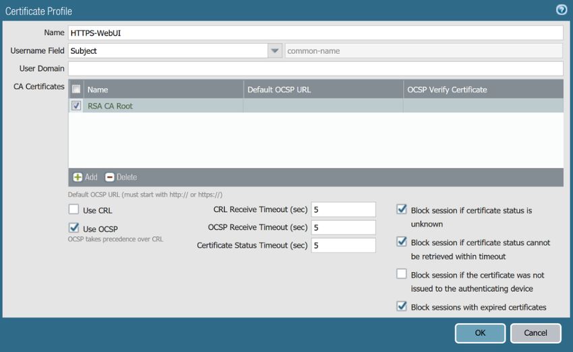This screenshot has height=352, width=573.
Task: Click the common-name field
Action: (x=423, y=50)
